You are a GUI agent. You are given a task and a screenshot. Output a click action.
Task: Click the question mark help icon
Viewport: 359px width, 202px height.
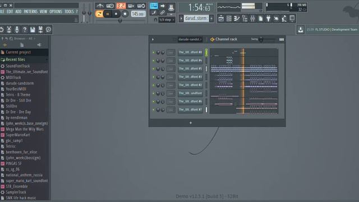25,30
